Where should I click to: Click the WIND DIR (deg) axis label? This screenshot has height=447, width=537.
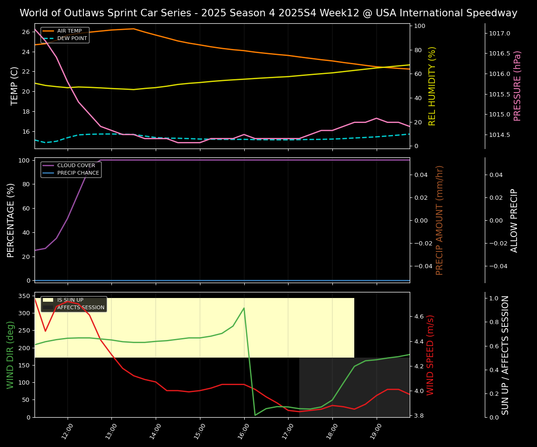[10, 354]
